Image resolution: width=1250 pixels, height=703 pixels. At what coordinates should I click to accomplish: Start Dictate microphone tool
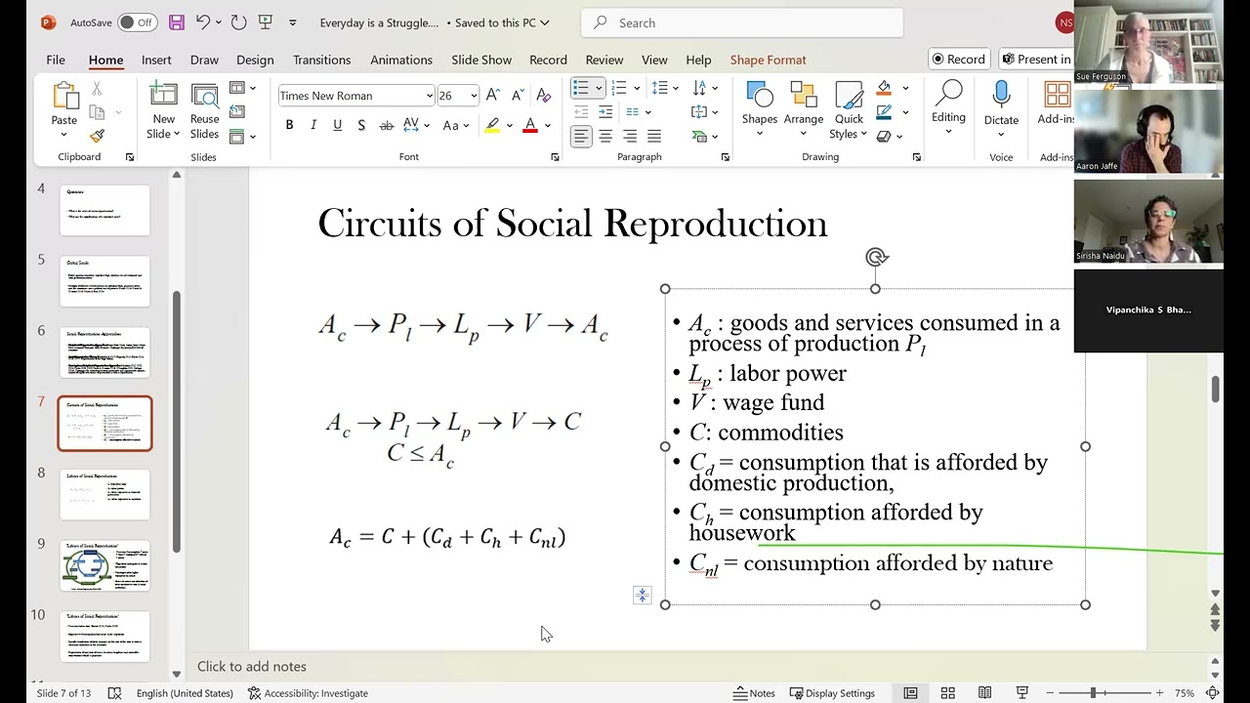[x=1001, y=109]
